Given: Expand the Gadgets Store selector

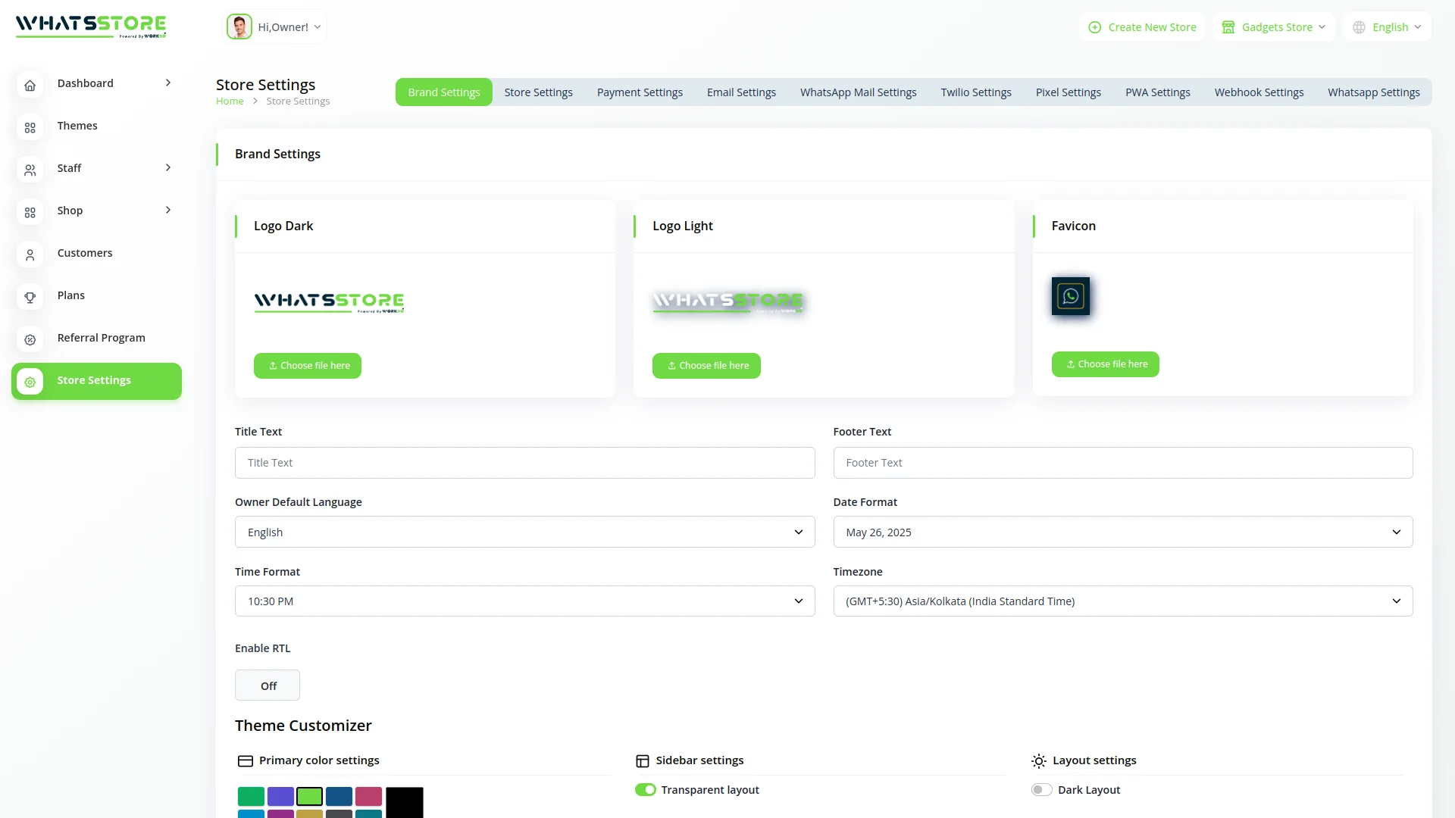Looking at the screenshot, I should pos(1274,27).
